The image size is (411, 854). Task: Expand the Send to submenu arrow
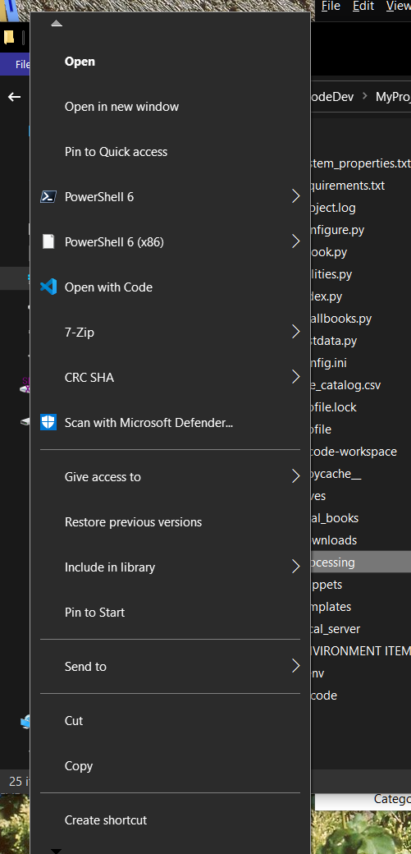click(x=295, y=666)
